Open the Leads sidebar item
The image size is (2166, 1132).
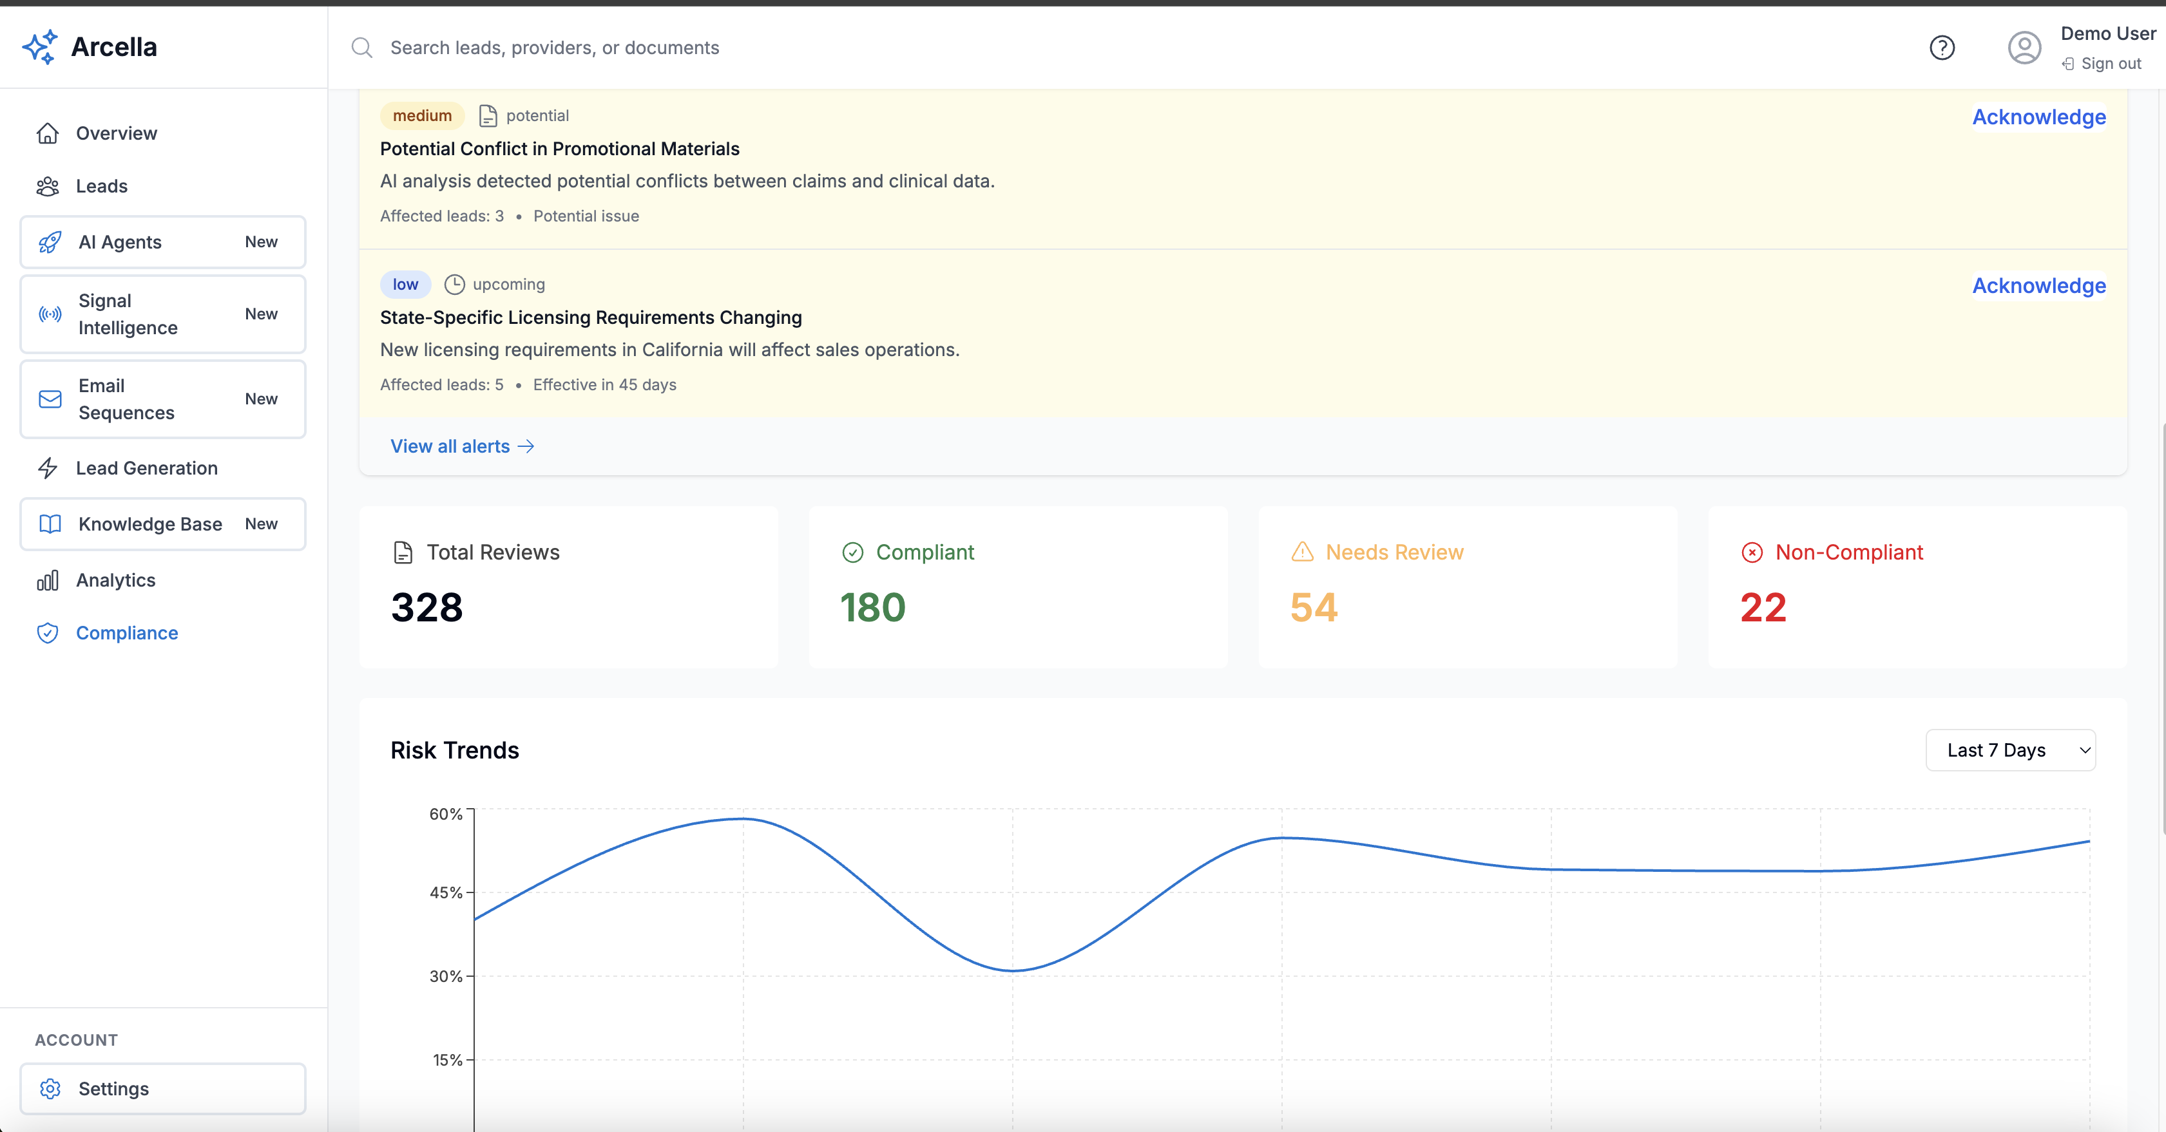(x=102, y=187)
